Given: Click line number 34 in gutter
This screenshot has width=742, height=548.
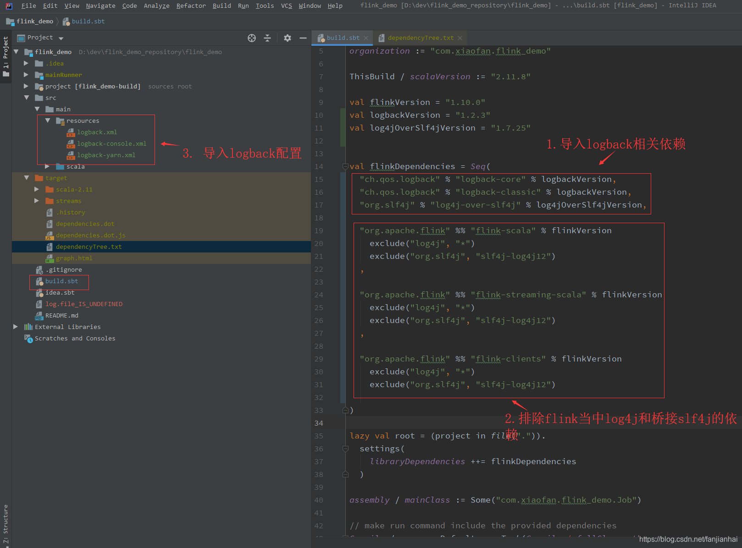Looking at the screenshot, I should [x=319, y=423].
